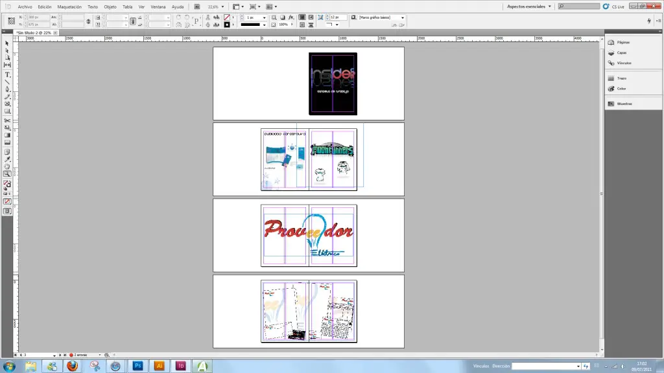This screenshot has width=664, height=373.
Task: Open the Páginas panel
Action: pyautogui.click(x=623, y=42)
